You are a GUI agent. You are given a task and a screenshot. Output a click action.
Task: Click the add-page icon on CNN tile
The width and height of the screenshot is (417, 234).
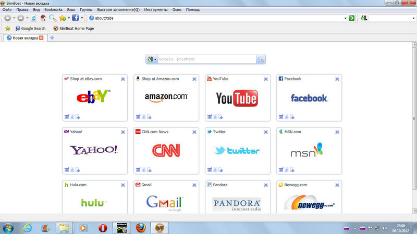(x=150, y=170)
